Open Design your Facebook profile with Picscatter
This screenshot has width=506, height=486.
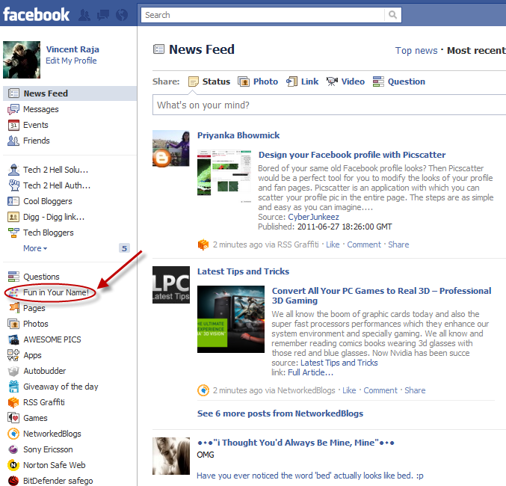pos(352,155)
